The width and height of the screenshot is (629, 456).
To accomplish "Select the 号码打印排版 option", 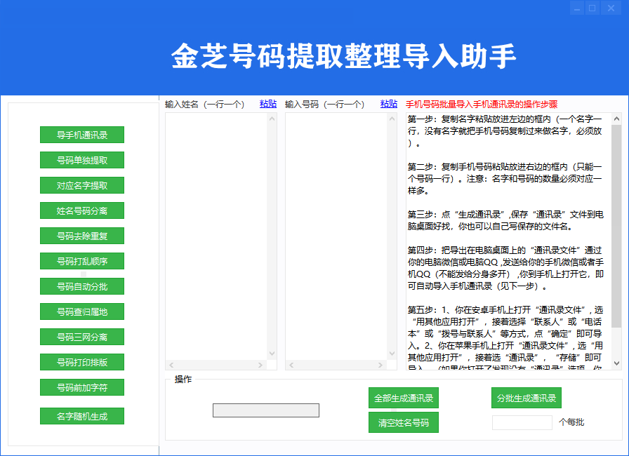I will [81, 362].
